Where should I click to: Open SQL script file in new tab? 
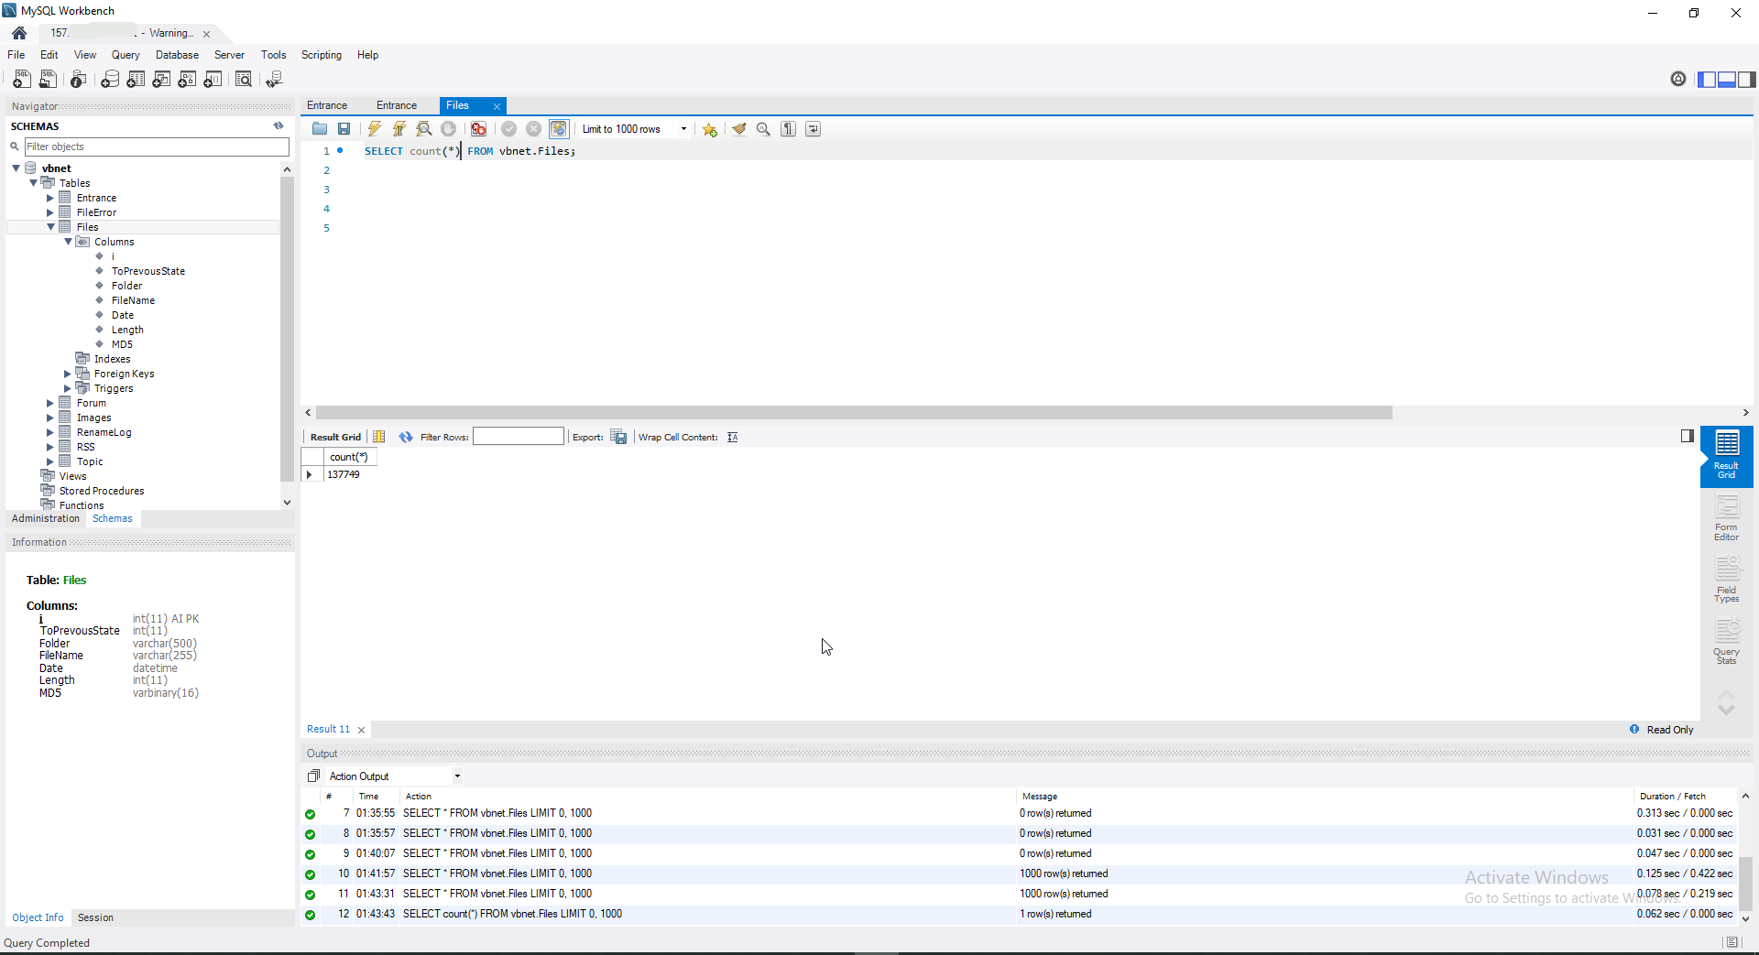[x=49, y=80]
